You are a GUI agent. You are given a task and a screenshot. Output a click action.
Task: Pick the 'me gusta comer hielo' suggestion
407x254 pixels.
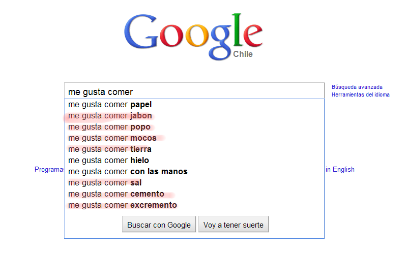coord(108,161)
